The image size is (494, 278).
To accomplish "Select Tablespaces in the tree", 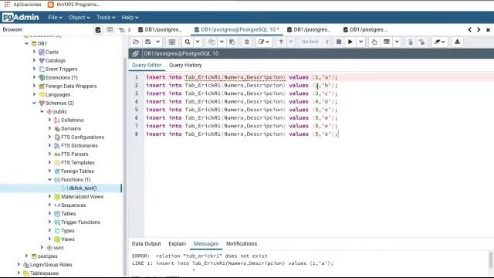I will 44,273.
